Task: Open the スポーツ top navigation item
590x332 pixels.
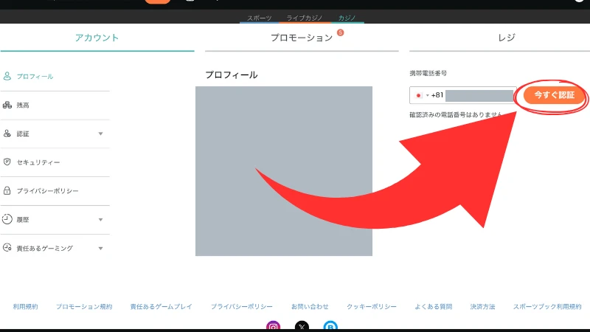Action: (x=260, y=18)
